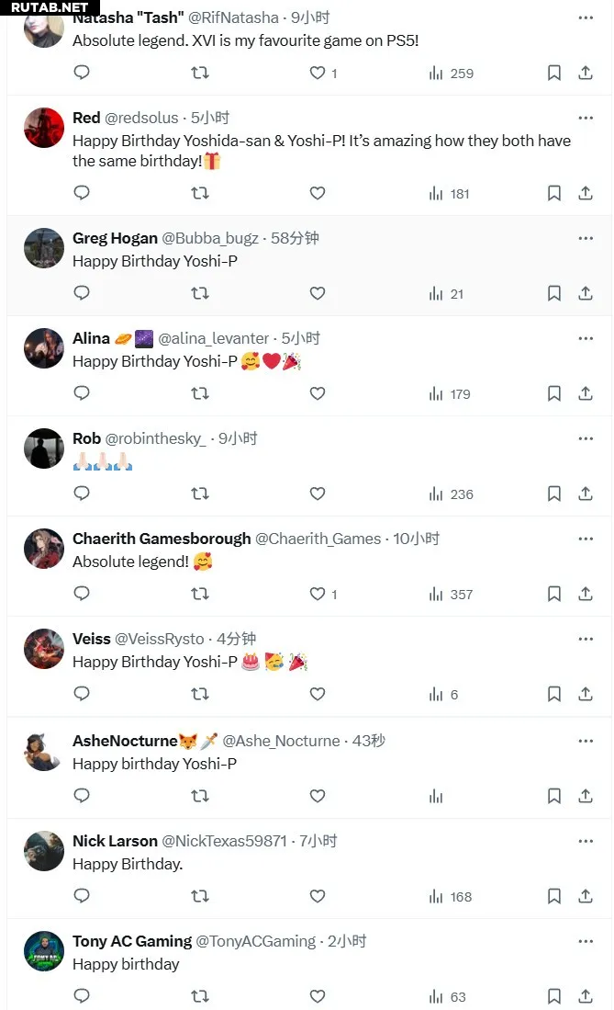Like Red's Happy Birthday tweet

pos(318,193)
